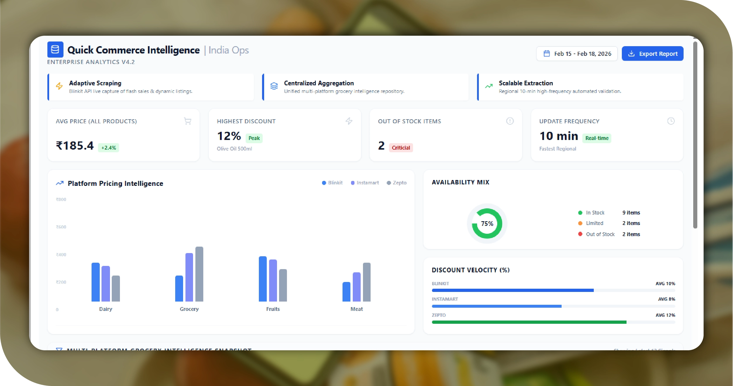Screen dimensions: 733x386
Task: Click the alert icon in Out of Stock card
Action: [510, 121]
